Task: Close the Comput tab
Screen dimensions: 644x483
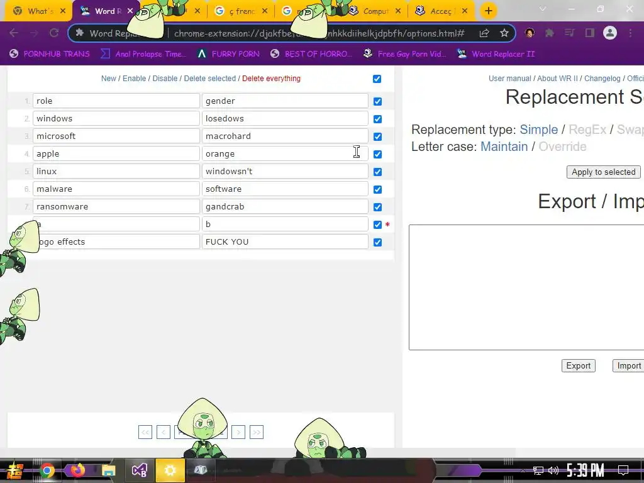Action: [x=397, y=11]
